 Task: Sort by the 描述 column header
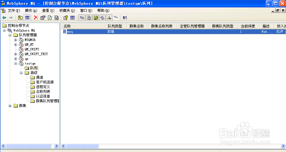(267, 26)
